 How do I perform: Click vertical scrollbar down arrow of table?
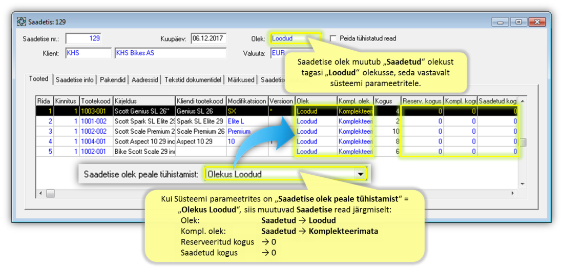(x=523, y=184)
